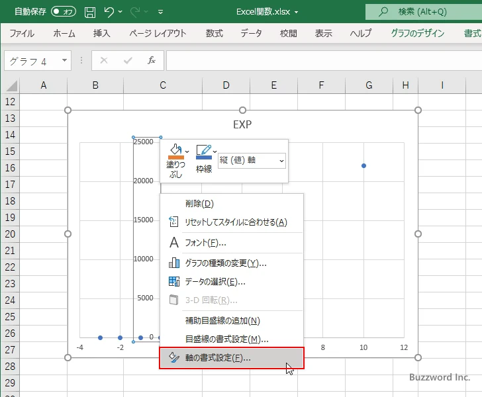Click the search magnifier icon

click(383, 12)
